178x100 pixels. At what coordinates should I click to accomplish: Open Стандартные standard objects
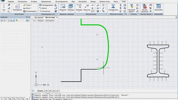pyautogui.click(x=113, y=8)
